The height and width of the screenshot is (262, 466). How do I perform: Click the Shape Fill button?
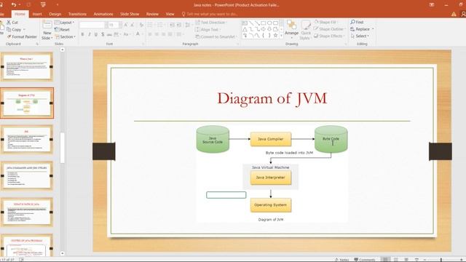[325, 22]
